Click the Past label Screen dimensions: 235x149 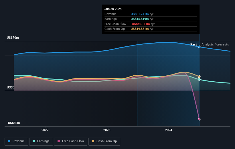(193, 44)
